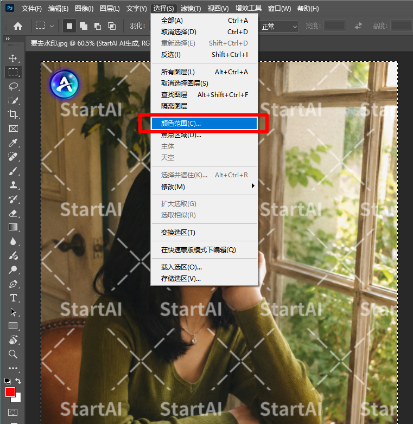Select the Quick Selection tool
This screenshot has height=424, width=413.
13,100
